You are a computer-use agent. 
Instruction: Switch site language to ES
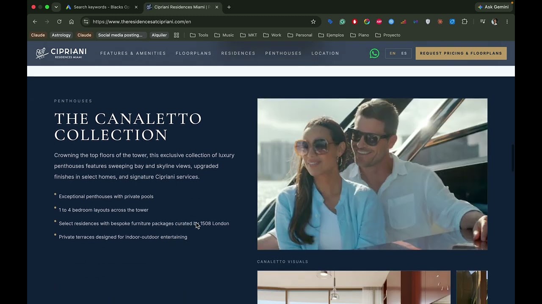pyautogui.click(x=404, y=53)
